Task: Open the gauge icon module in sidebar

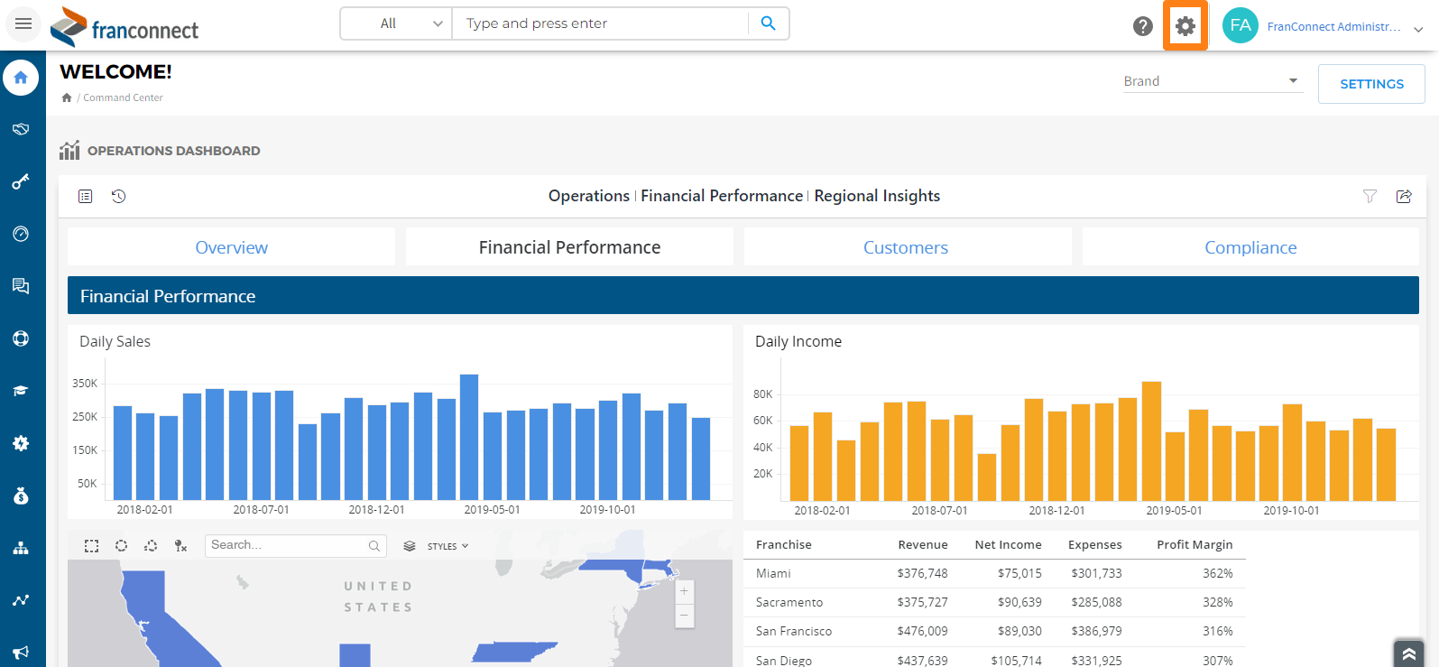Action: pyautogui.click(x=21, y=234)
